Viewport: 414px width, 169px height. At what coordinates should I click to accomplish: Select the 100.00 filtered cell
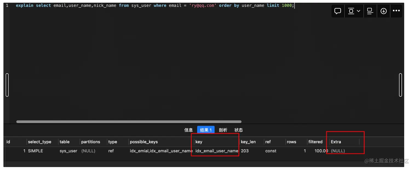coord(321,151)
